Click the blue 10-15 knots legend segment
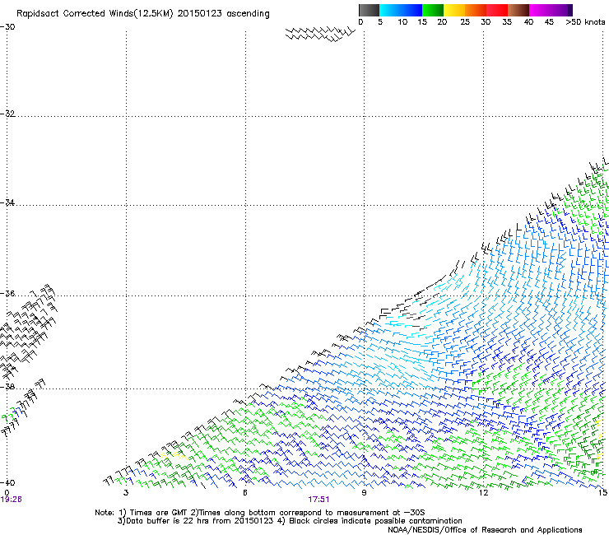Screen dimensions: 609x535 click(411, 10)
